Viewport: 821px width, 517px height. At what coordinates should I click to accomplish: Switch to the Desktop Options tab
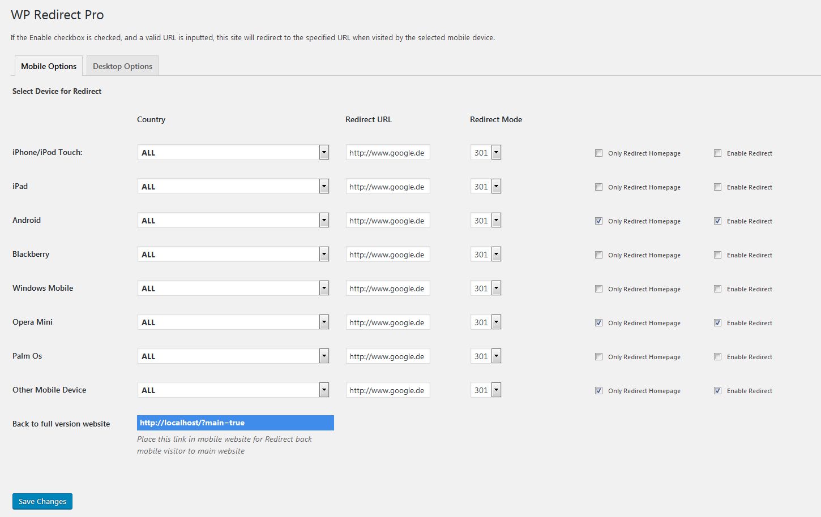[122, 66]
